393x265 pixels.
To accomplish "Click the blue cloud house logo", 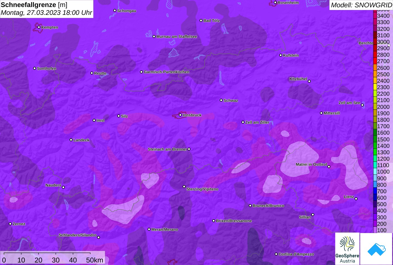I will 376,249.
